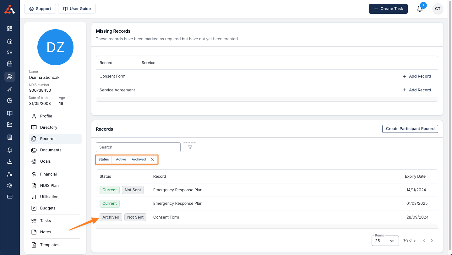This screenshot has height=255, width=452.
Task: Expand the Items per page dropdown
Action: click(x=385, y=241)
